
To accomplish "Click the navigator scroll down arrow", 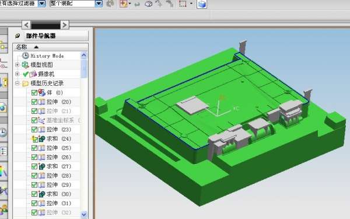I will click(x=84, y=214).
